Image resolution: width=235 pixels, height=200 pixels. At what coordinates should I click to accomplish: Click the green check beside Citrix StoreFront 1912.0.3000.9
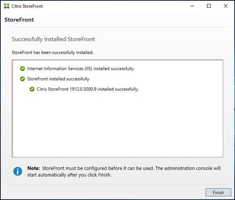coord(32,89)
